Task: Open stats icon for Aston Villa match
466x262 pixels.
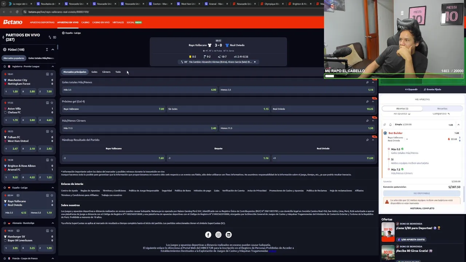Action: click(x=47, y=103)
